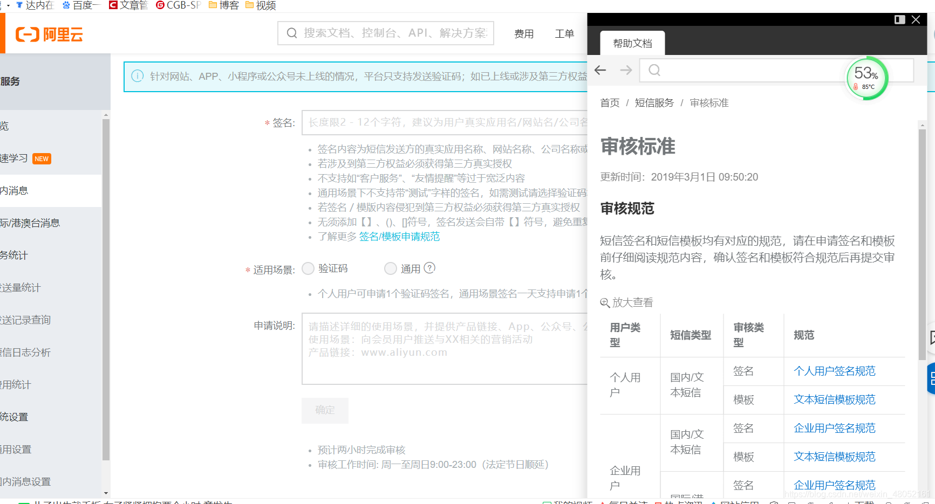Click the 放大查看 magnifier icon
The width and height of the screenshot is (935, 504).
coord(605,303)
